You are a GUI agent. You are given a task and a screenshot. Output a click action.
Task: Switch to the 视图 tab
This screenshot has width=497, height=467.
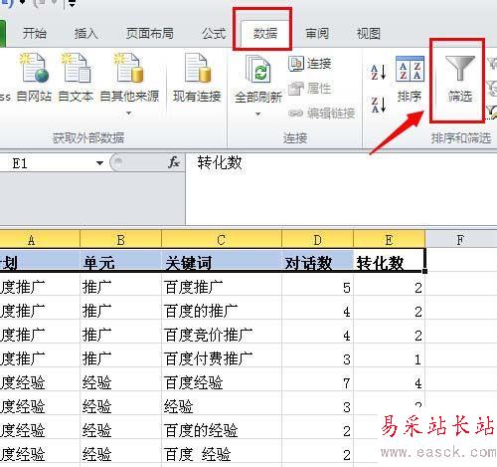[368, 34]
